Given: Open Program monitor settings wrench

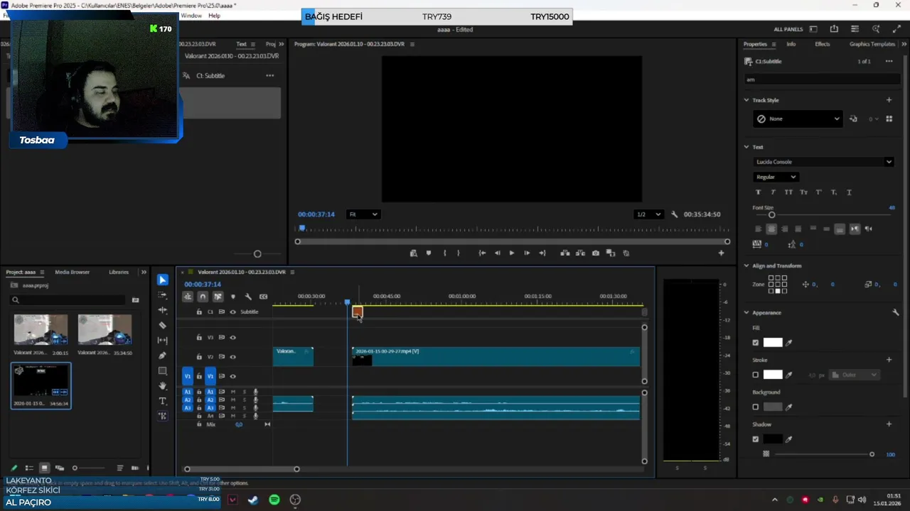Looking at the screenshot, I should [674, 214].
